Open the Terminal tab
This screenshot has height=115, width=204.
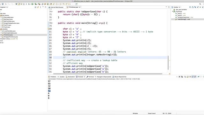click(90, 77)
